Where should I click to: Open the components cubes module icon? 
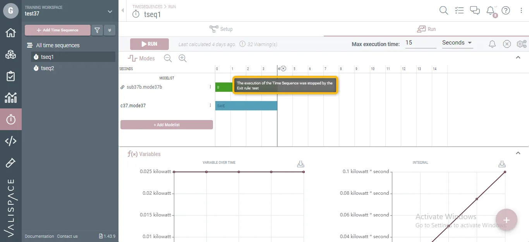coord(10,55)
